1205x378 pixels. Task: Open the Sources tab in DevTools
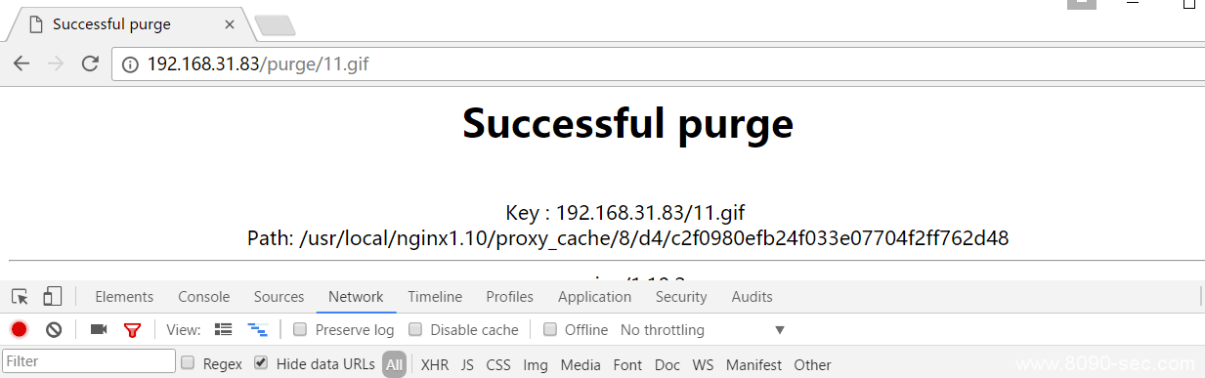[280, 297]
